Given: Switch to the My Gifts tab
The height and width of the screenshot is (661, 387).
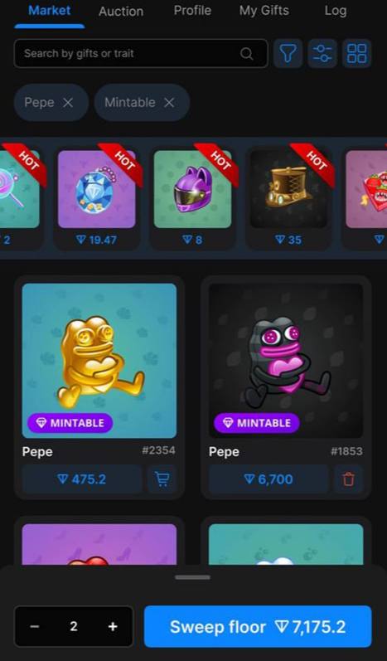Looking at the screenshot, I should (264, 11).
